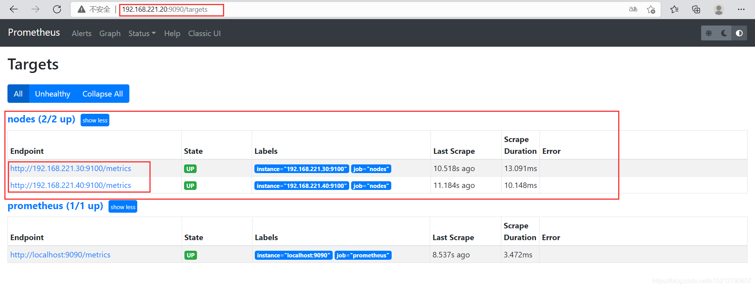Open the 192.168.221.30:9100 metrics endpoint

point(71,168)
